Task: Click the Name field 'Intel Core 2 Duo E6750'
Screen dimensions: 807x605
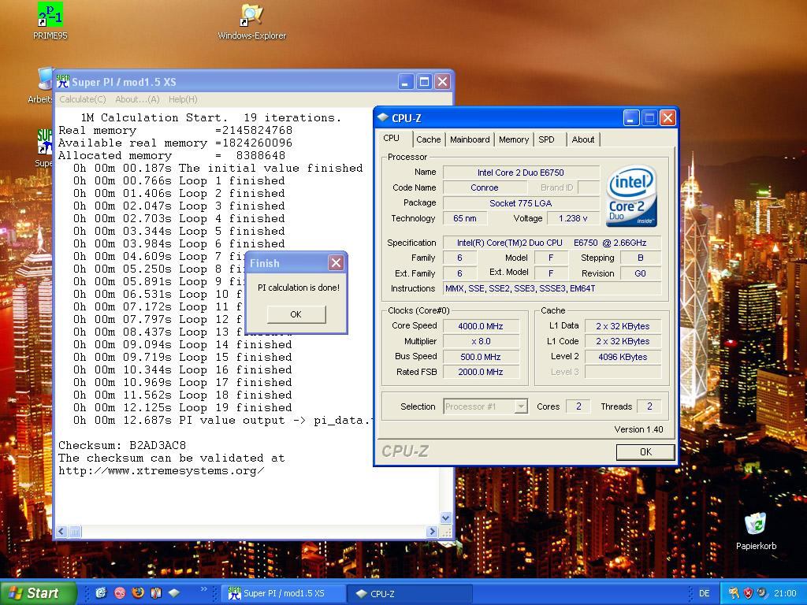Action: 521,173
